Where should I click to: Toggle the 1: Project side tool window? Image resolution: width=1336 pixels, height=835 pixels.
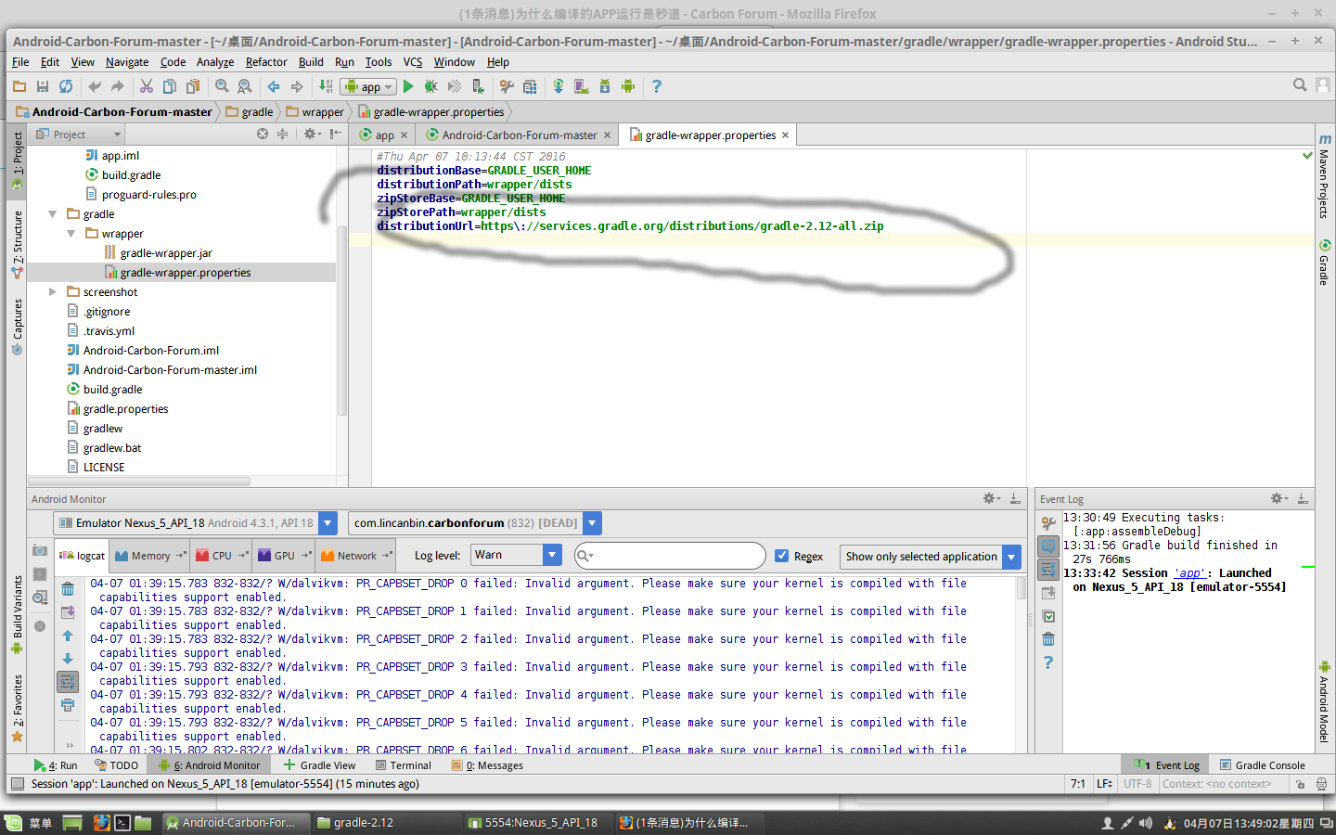click(x=17, y=161)
